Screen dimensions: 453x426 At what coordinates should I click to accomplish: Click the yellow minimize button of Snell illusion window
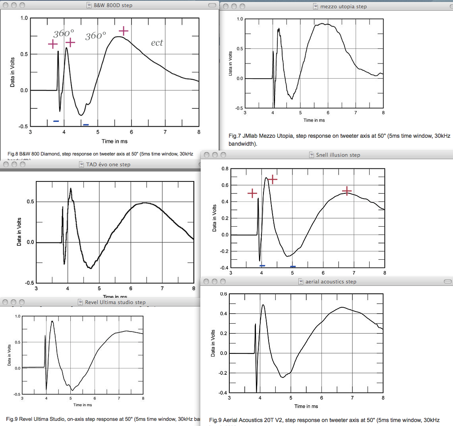point(215,155)
